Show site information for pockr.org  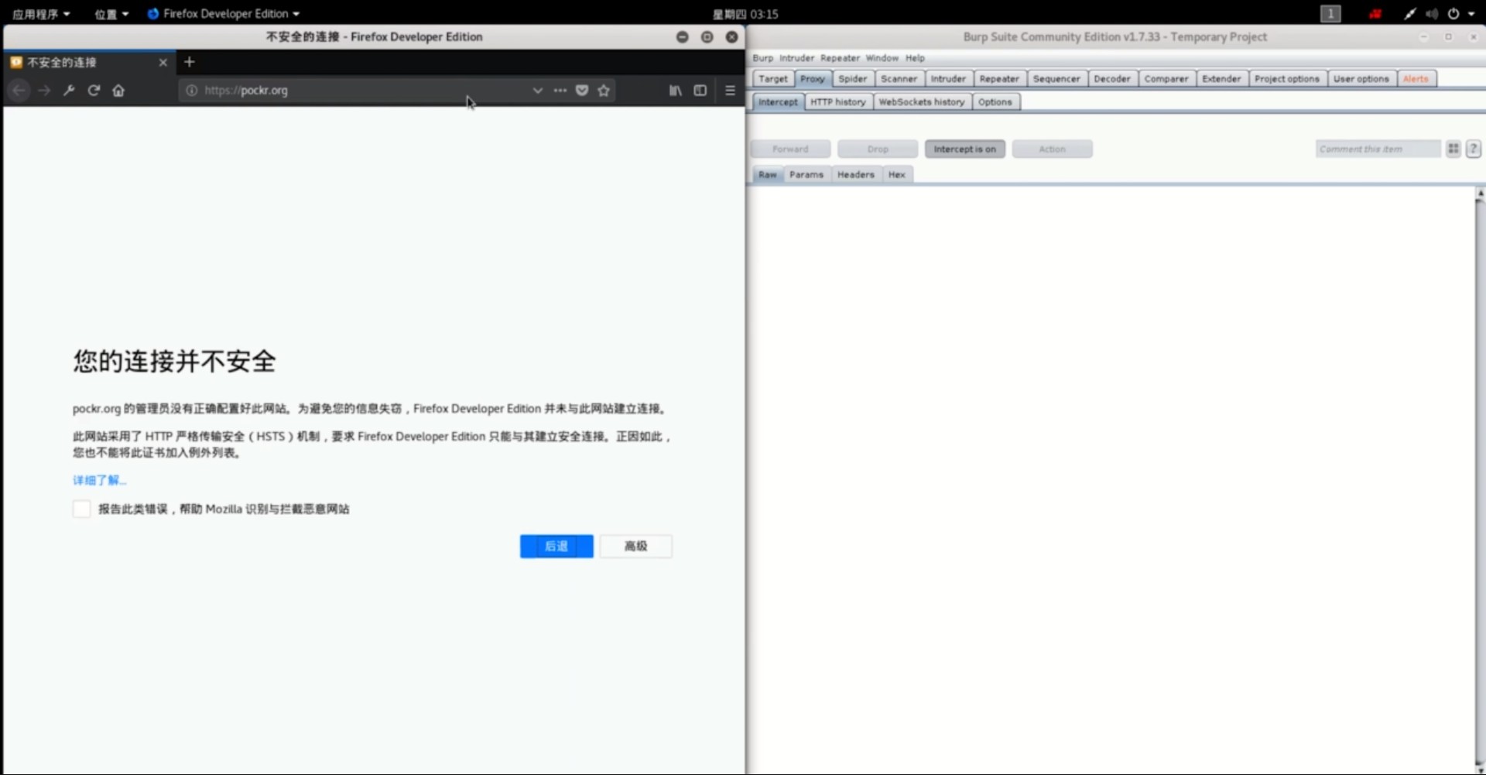pyautogui.click(x=191, y=91)
